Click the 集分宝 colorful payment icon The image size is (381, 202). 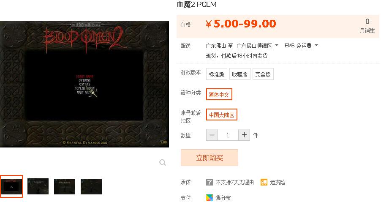pos(209,198)
